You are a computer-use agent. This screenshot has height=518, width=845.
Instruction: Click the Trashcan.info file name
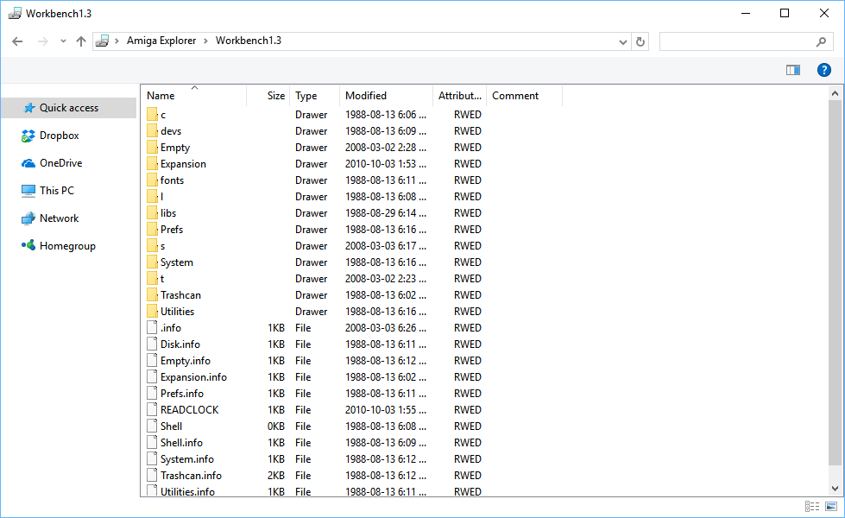tap(192, 476)
